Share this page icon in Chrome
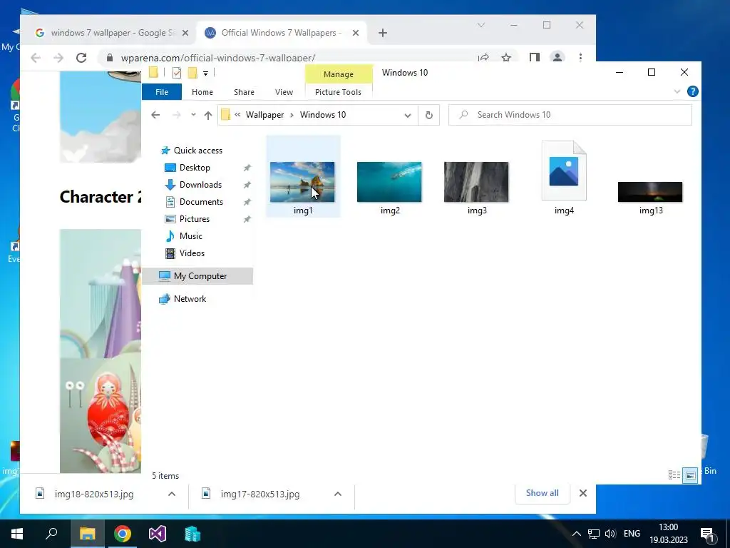This screenshot has width=730, height=548. tap(483, 58)
